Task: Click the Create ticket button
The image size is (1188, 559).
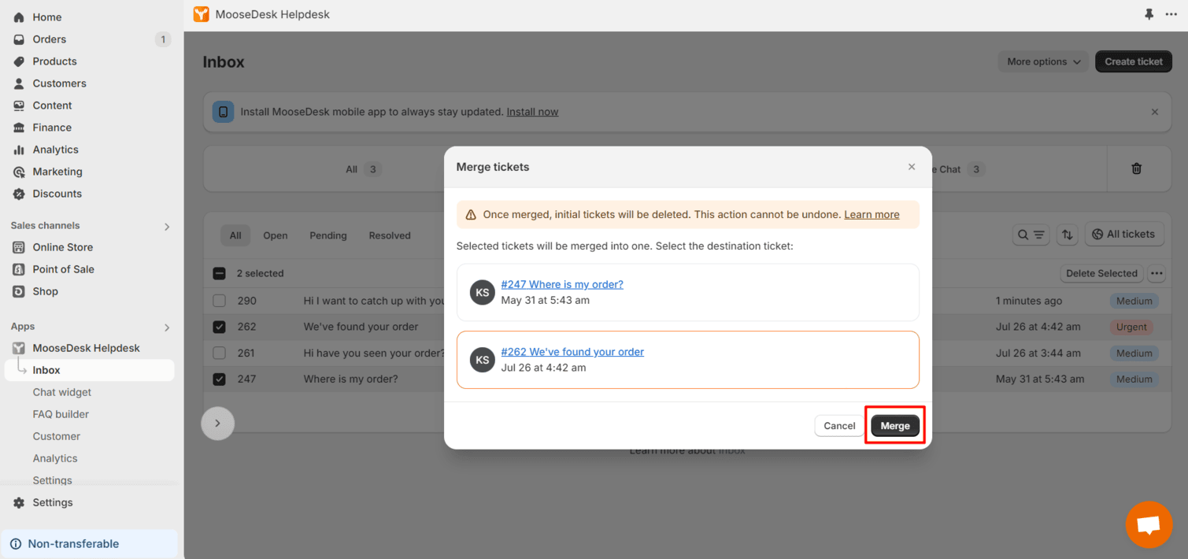Action: click(1134, 61)
